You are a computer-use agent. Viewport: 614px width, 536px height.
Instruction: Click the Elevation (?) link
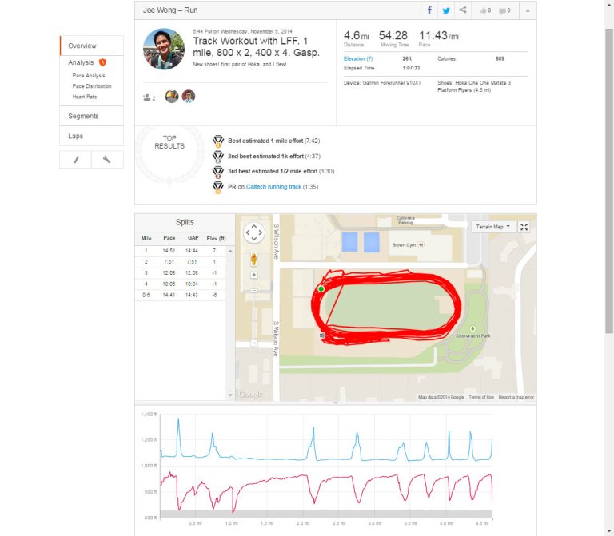pos(358,58)
